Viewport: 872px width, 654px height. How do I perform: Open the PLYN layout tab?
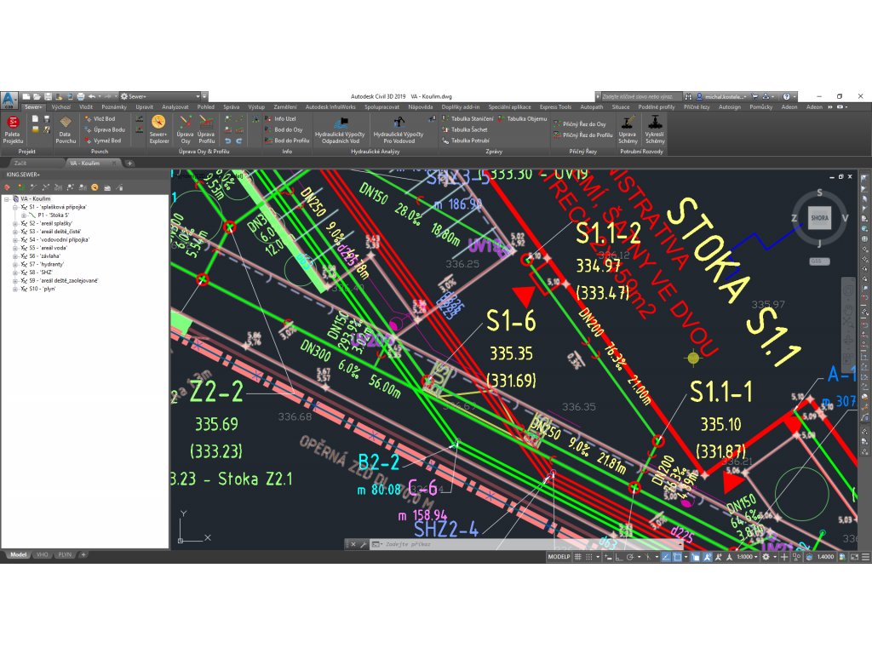tap(65, 554)
